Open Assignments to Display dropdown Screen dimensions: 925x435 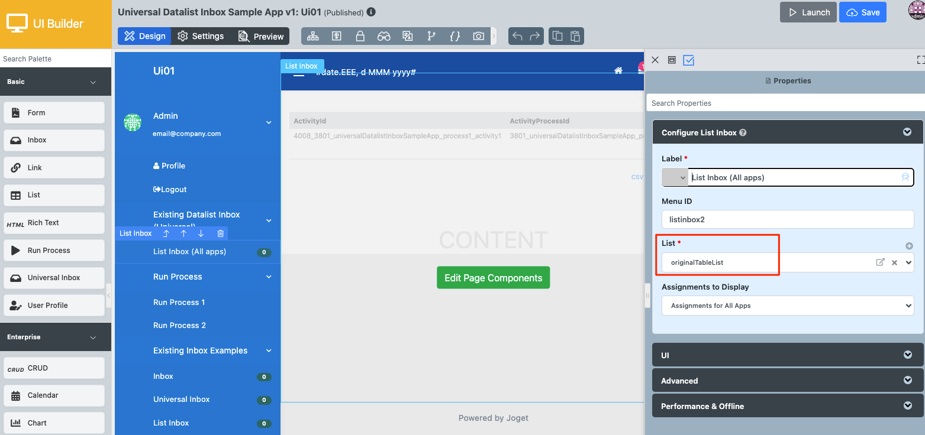click(787, 306)
